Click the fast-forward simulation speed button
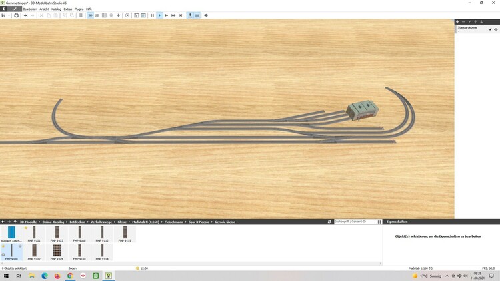This screenshot has width=500, height=281. pos(167,15)
